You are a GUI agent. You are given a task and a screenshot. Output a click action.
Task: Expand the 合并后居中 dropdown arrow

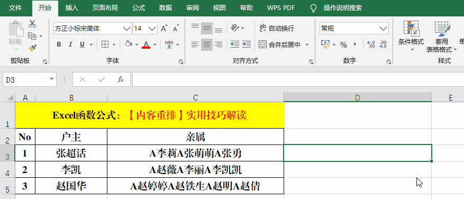(307, 44)
